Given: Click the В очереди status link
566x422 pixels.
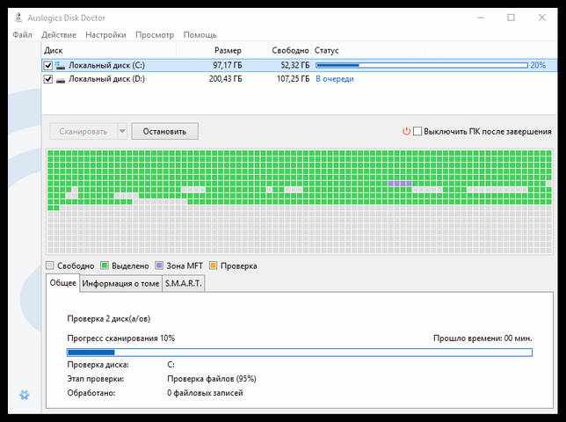Looking at the screenshot, I should 335,79.
